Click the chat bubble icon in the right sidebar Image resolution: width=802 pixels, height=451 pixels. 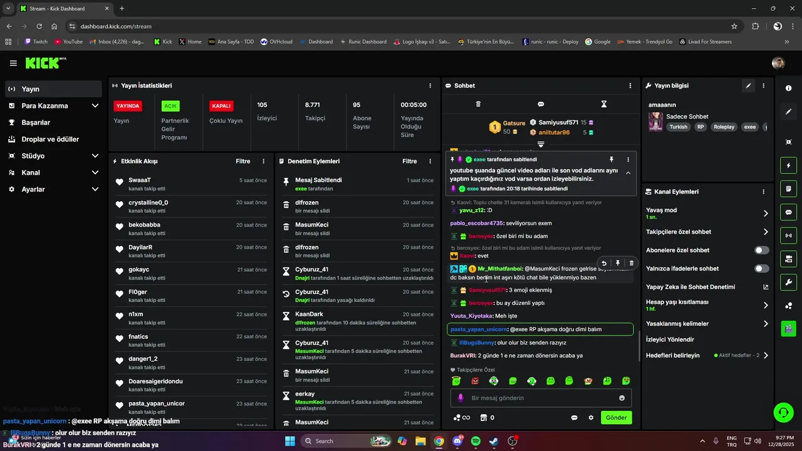click(788, 212)
